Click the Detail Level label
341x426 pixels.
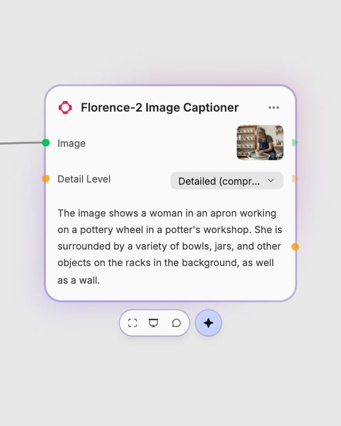[84, 179]
